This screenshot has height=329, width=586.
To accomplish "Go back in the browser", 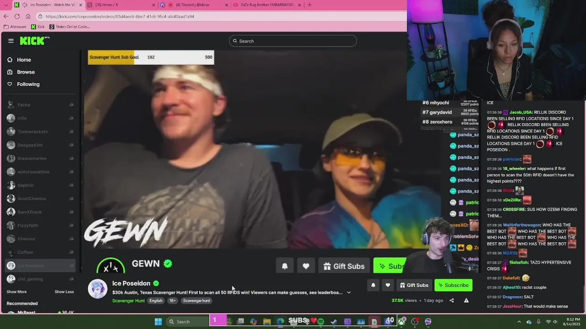I will [x=5, y=16].
